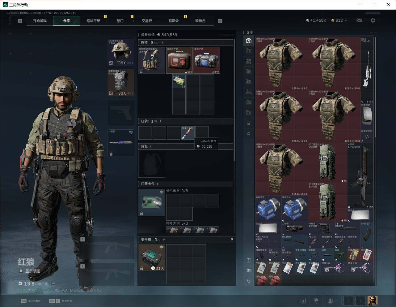Viewport: 396px width, 307px height.
Task: Click the help icon next to 胸挂
Action: click(162, 43)
